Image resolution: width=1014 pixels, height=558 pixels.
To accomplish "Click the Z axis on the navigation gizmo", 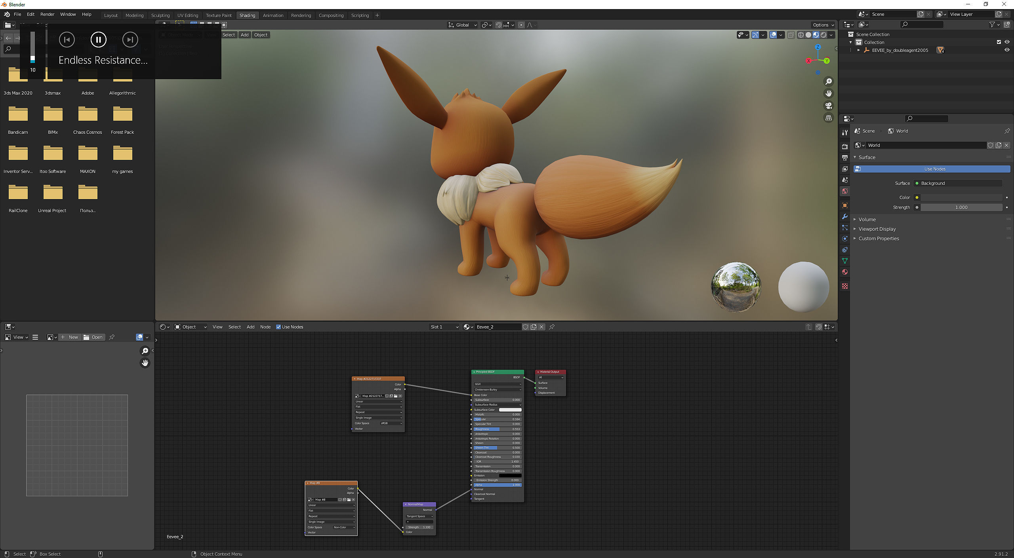I will tap(818, 47).
